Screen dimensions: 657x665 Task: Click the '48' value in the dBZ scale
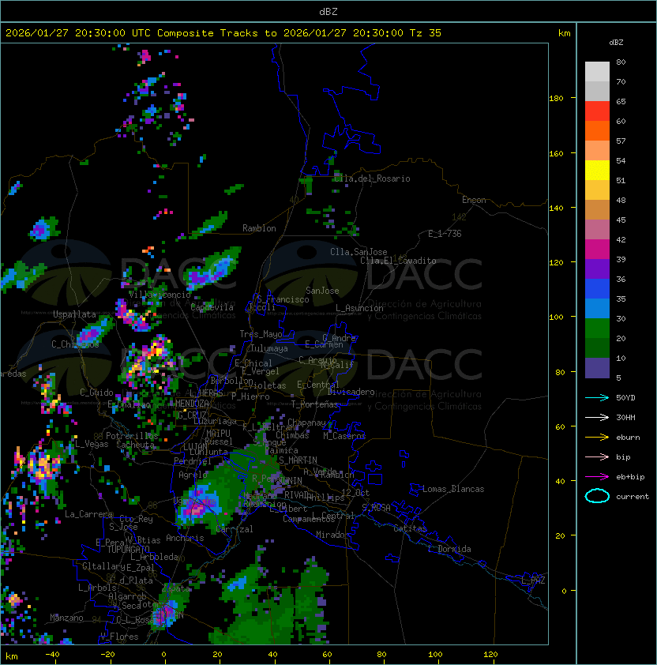coord(621,200)
